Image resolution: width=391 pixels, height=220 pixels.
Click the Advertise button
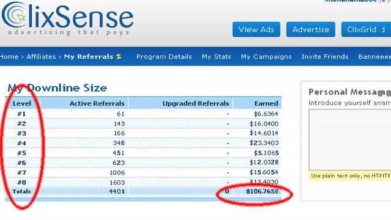(x=311, y=29)
